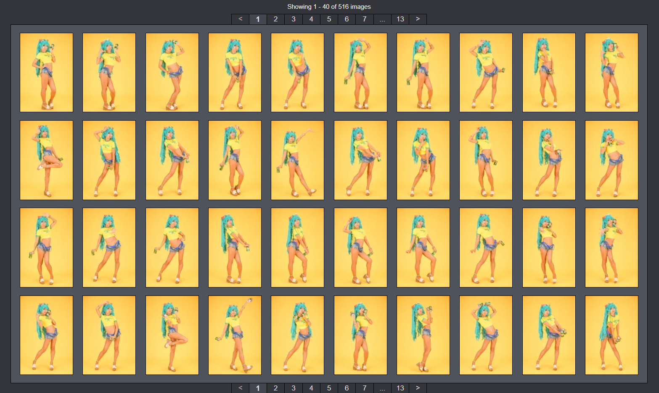
Task: Open fourth thumbnail in the third row
Action: coord(235,248)
